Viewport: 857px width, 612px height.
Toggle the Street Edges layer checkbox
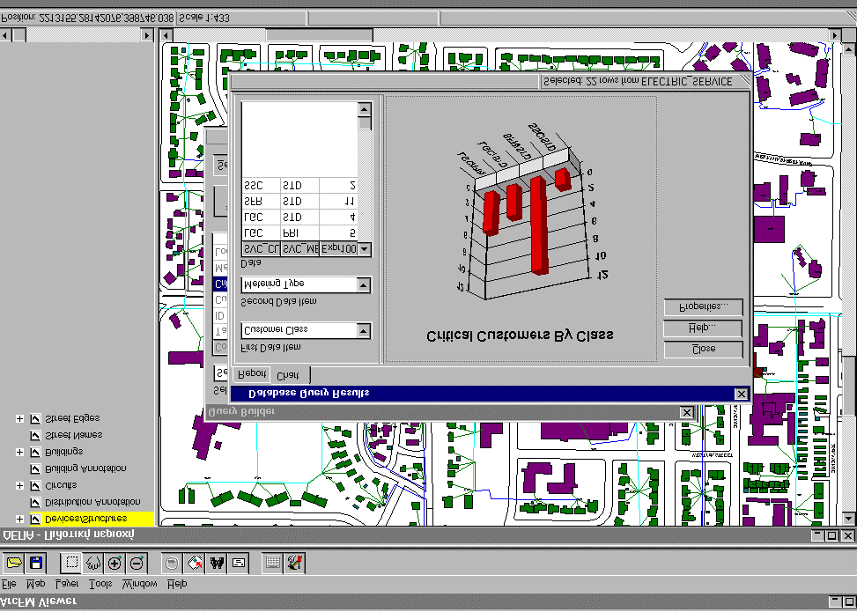point(35,418)
